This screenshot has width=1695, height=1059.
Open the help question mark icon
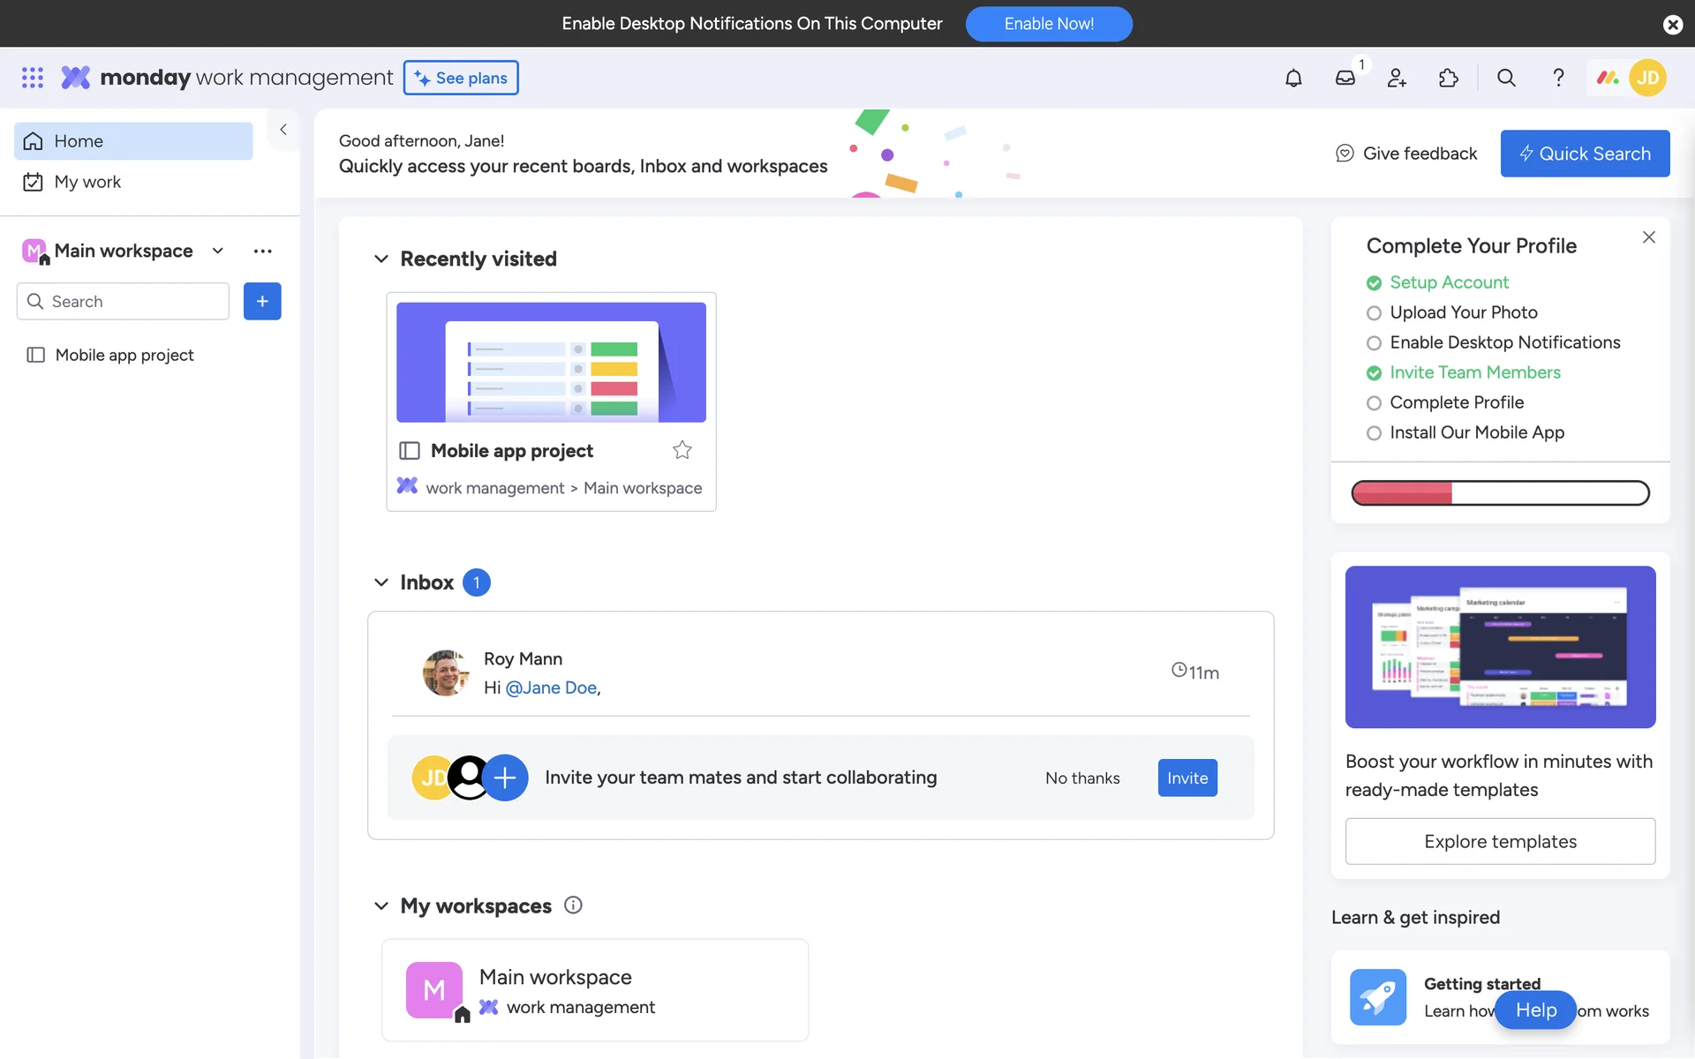1558,78
